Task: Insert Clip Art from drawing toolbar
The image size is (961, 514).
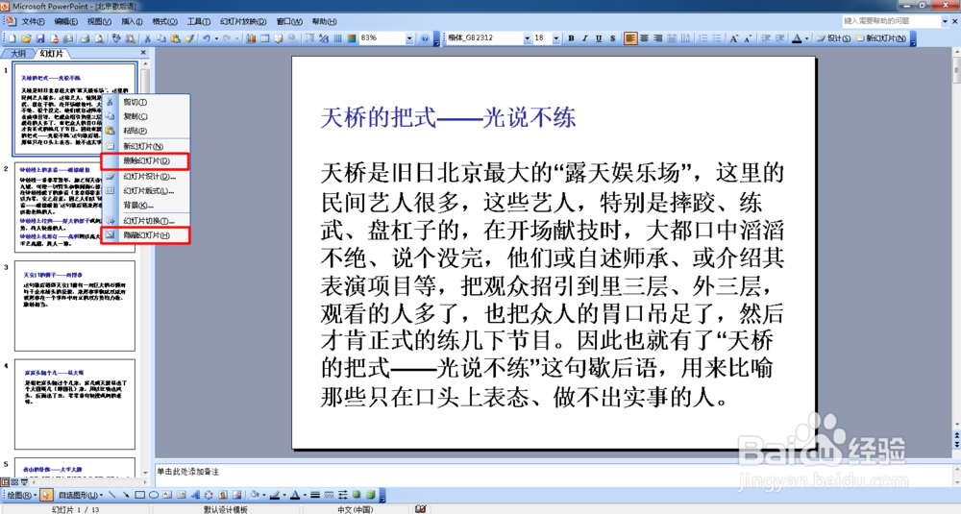Action: [223, 495]
